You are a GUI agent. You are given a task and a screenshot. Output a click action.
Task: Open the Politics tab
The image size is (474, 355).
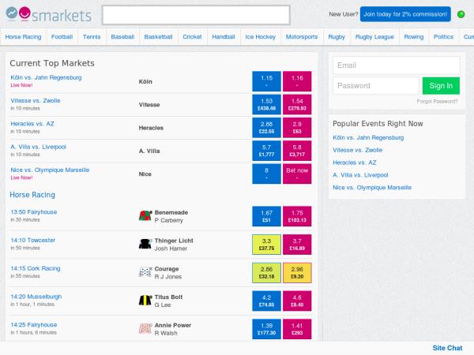[443, 37]
